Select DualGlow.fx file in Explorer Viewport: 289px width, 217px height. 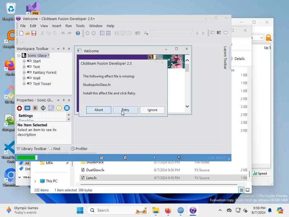[x=95, y=170]
